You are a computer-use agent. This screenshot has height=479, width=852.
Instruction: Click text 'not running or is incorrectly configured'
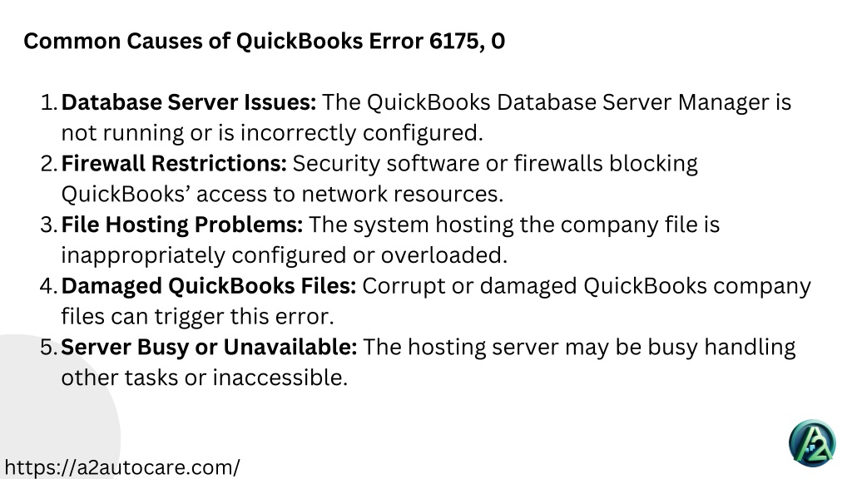pos(272,133)
